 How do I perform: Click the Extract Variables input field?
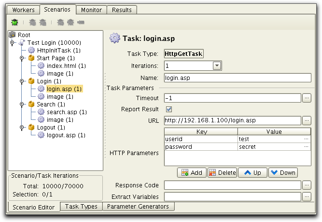pos(233,197)
